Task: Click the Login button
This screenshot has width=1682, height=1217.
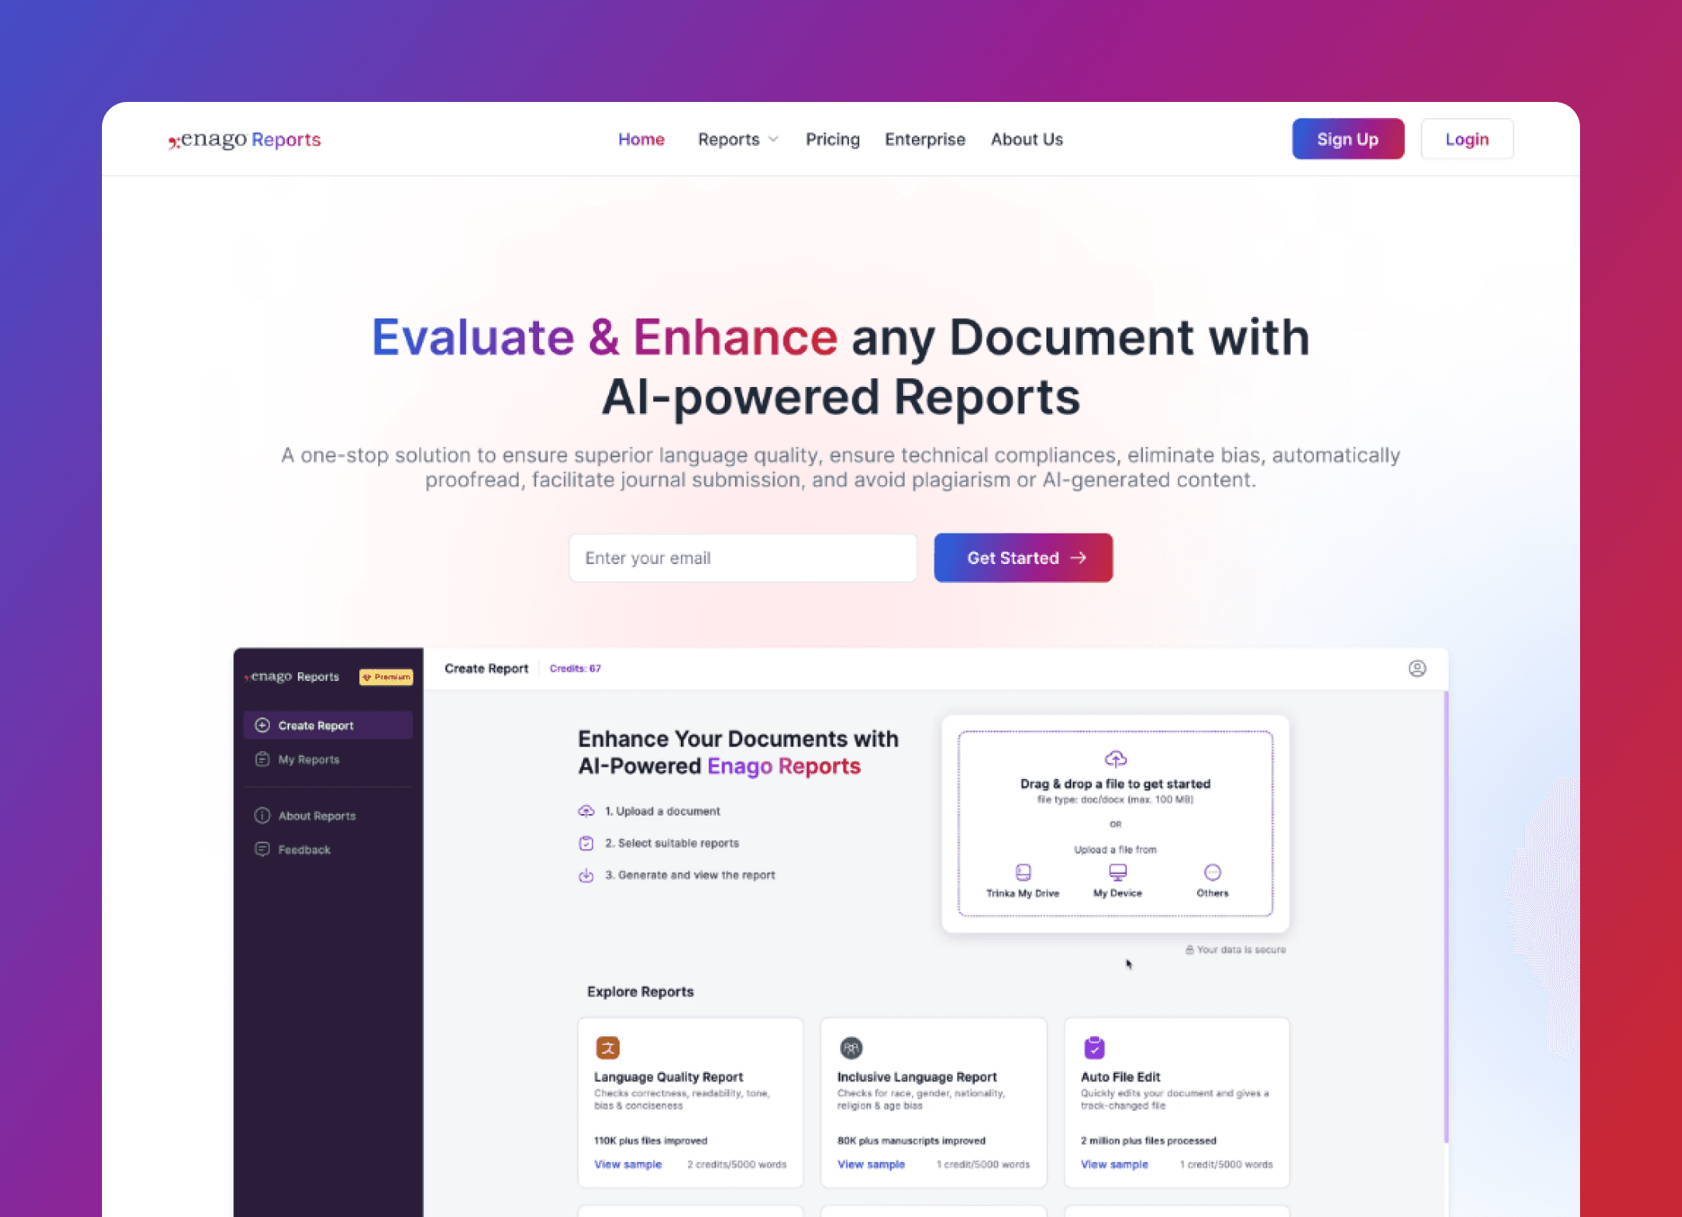Action: [x=1467, y=139]
